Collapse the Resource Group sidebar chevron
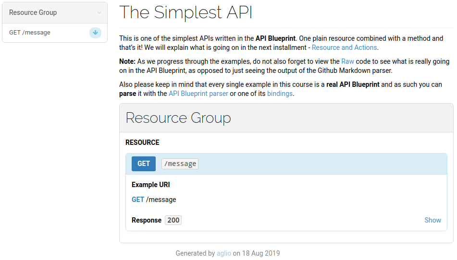The image size is (457, 260). pyautogui.click(x=99, y=12)
